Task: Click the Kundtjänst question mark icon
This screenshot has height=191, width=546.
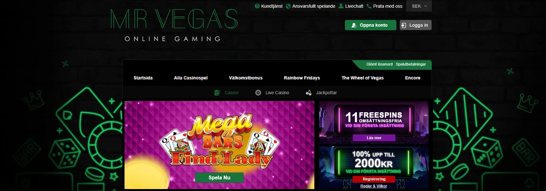Action: [x=257, y=6]
